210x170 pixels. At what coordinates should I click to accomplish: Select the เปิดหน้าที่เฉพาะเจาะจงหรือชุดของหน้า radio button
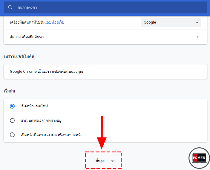pyautogui.click(x=12, y=135)
